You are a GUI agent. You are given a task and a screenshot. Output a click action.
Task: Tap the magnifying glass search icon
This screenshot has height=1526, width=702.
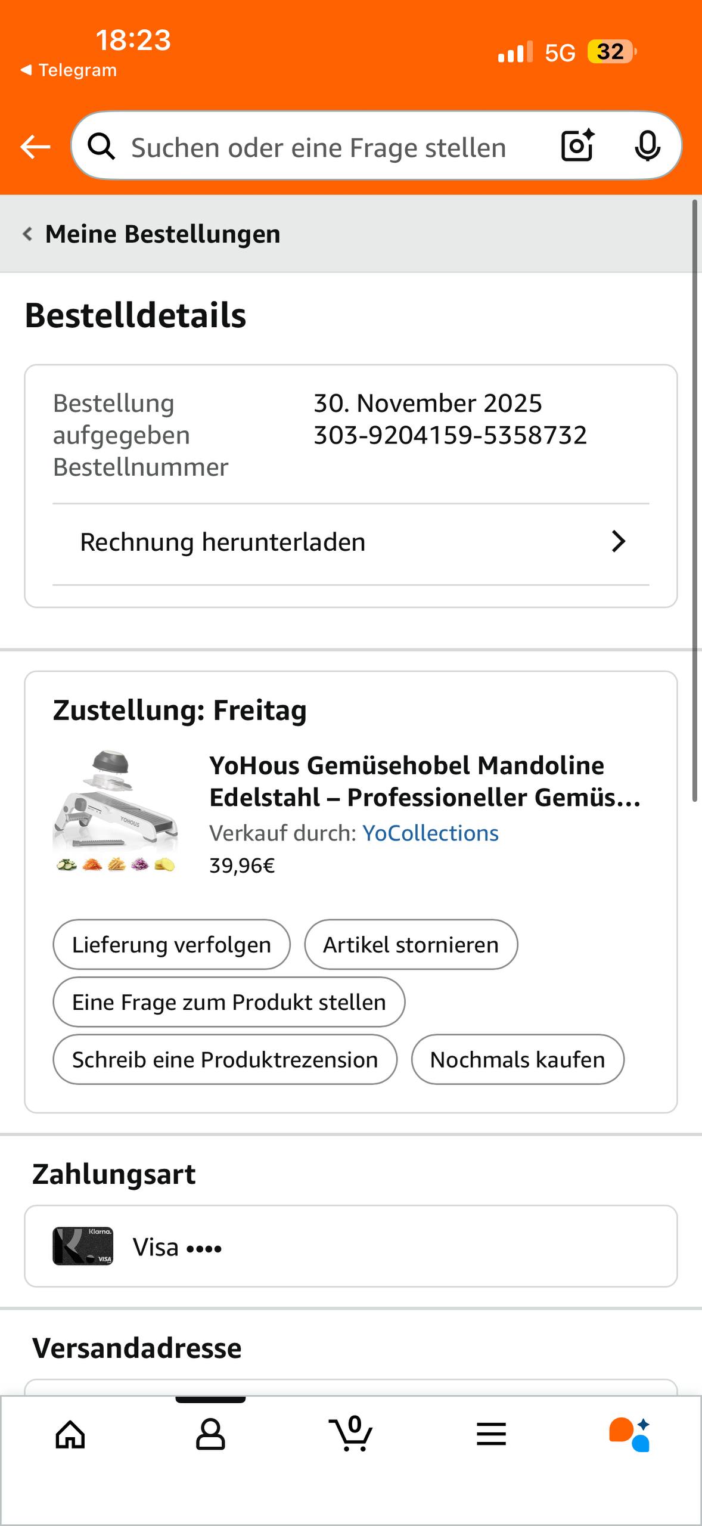point(102,146)
